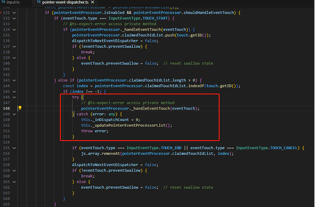Collapse the fold chevron at line 143
This screenshot has height=207, width=315.
coord(14,81)
